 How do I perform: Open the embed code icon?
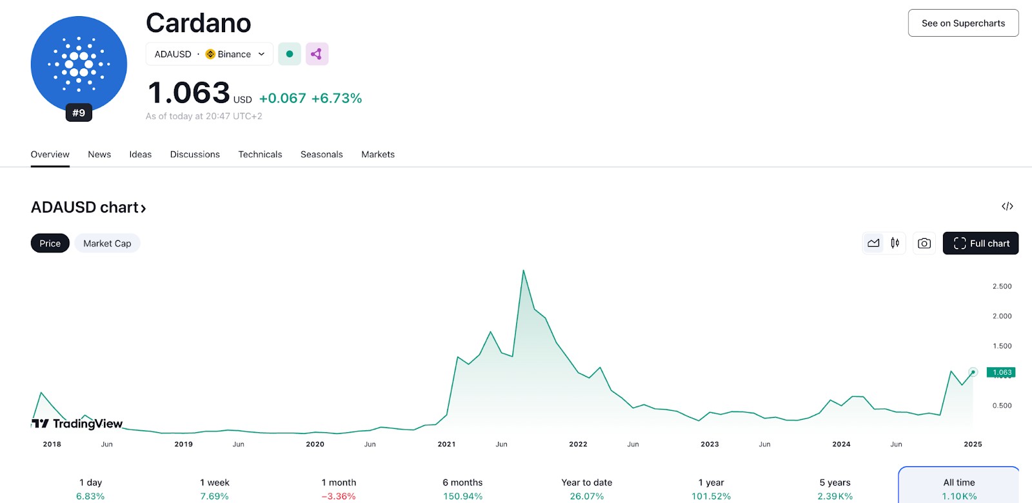(x=1007, y=206)
